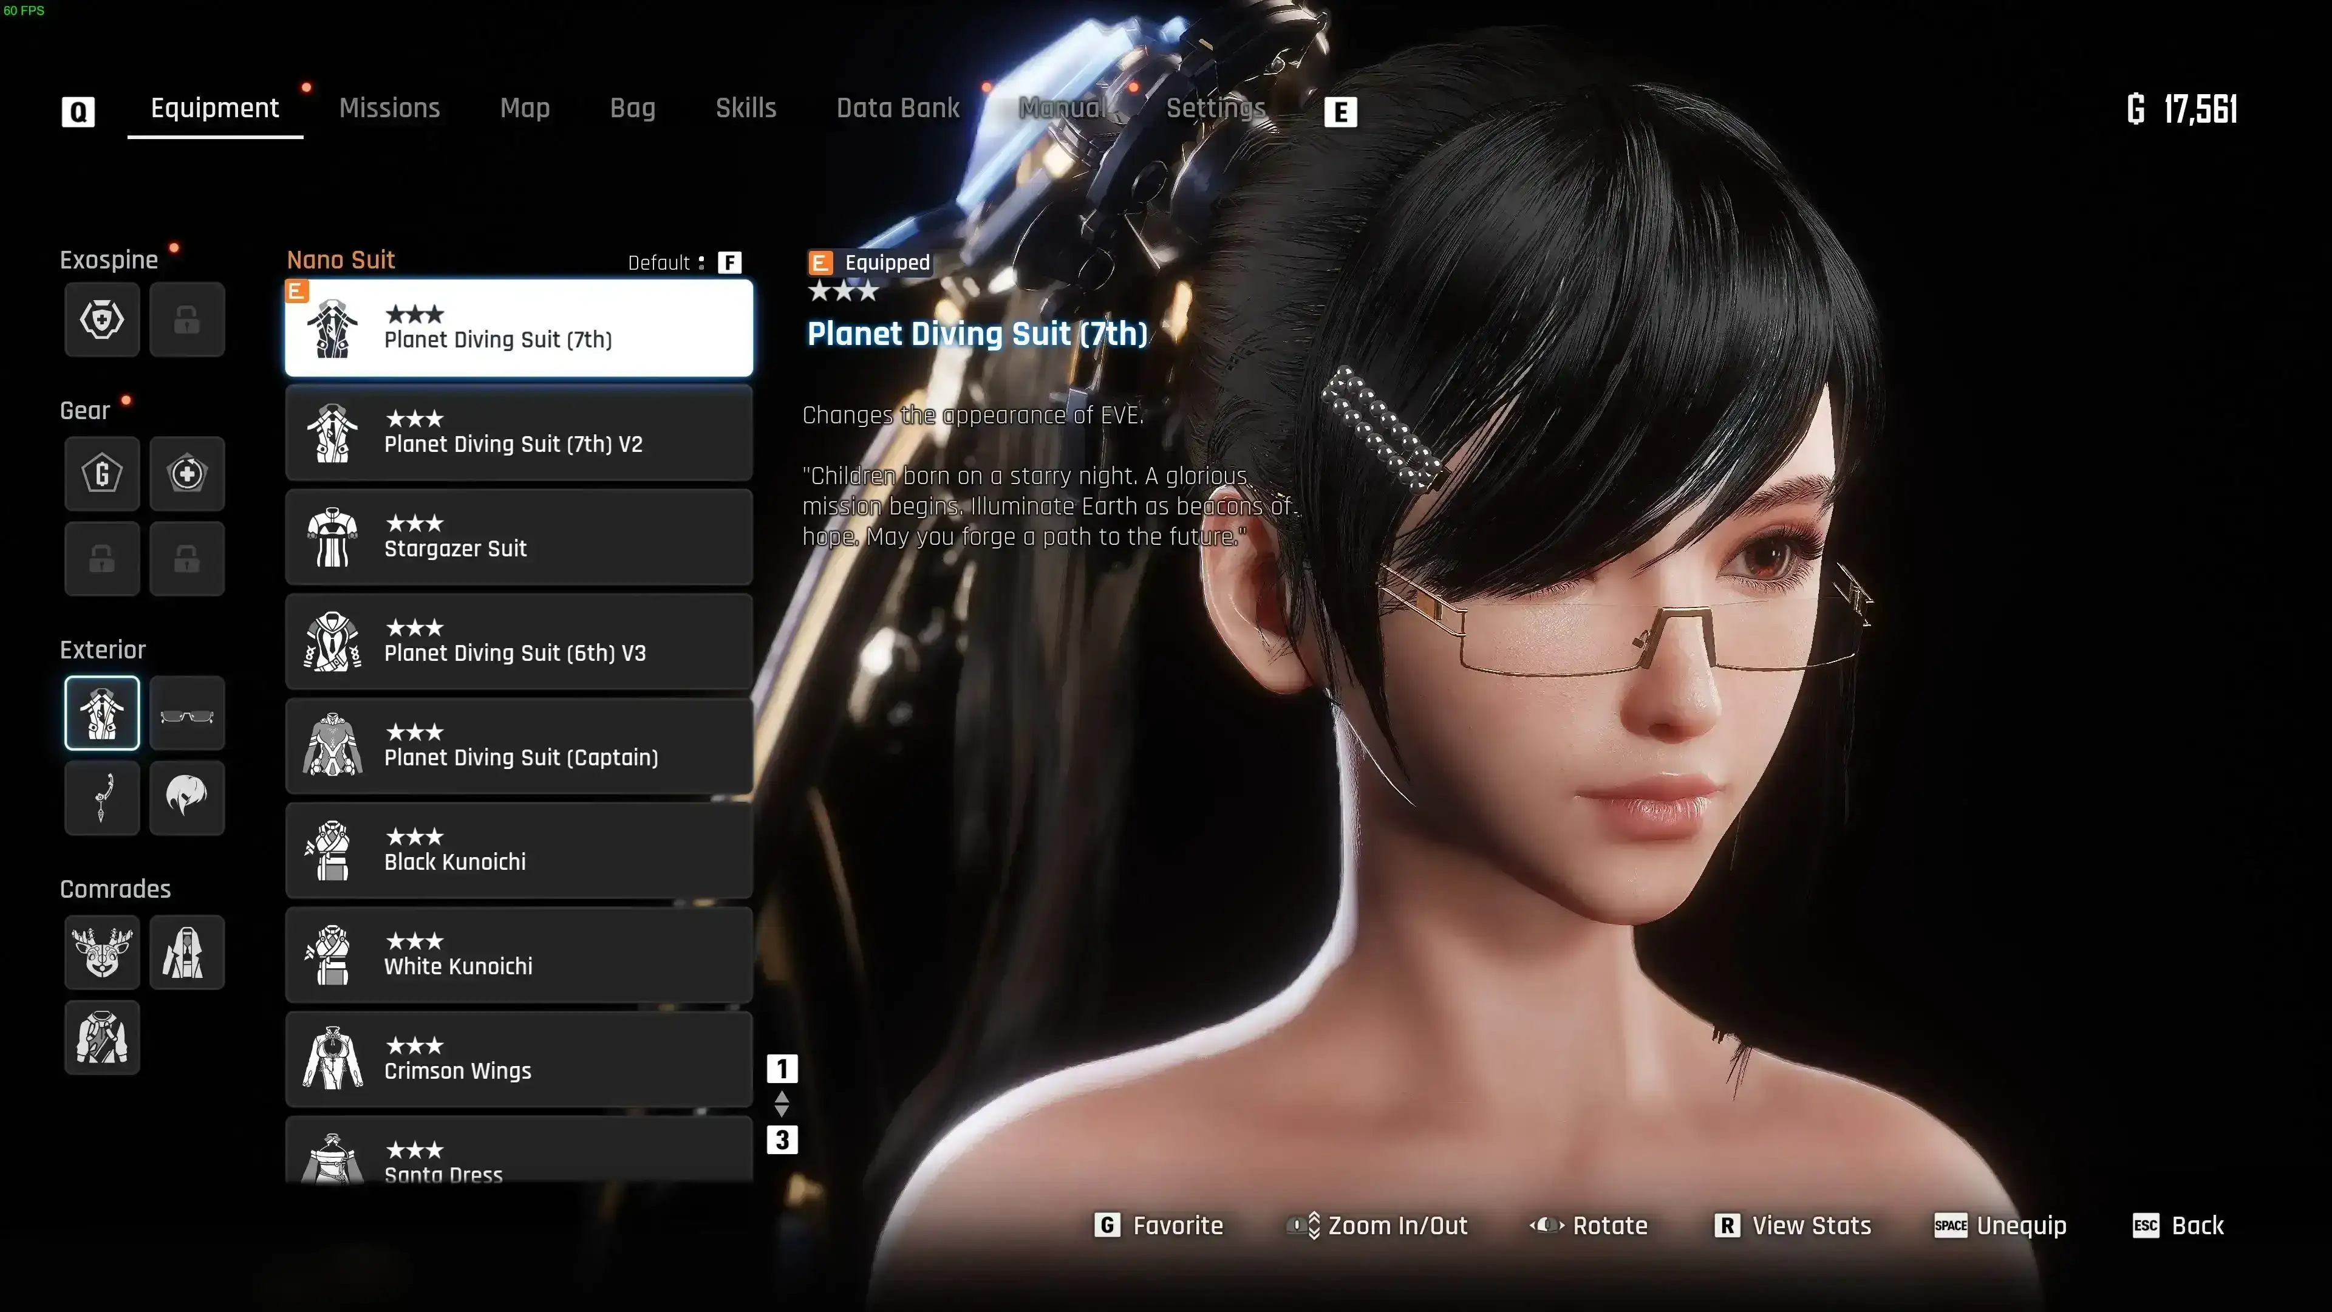The width and height of the screenshot is (2332, 1312).
Task: Switch to the Missions tab
Action: (x=389, y=108)
